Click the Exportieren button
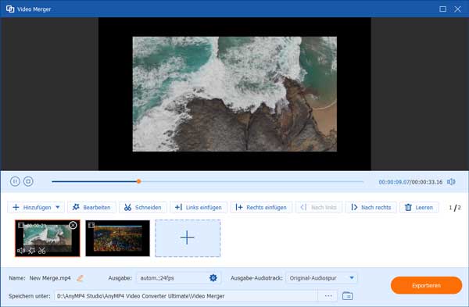The width and height of the screenshot is (469, 307). (x=426, y=285)
